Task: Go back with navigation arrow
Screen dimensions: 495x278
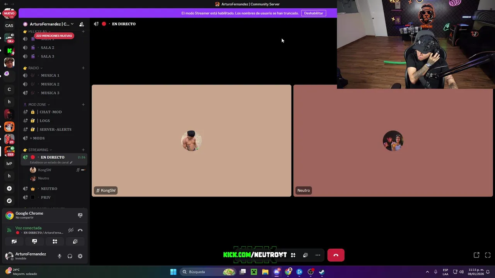Action: click(x=6, y=4)
